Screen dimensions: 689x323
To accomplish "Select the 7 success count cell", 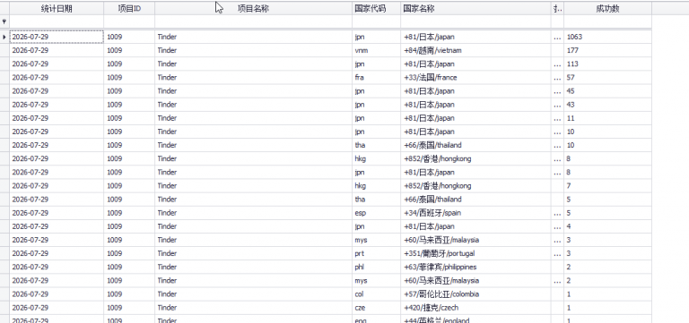I will pyautogui.click(x=607, y=186).
